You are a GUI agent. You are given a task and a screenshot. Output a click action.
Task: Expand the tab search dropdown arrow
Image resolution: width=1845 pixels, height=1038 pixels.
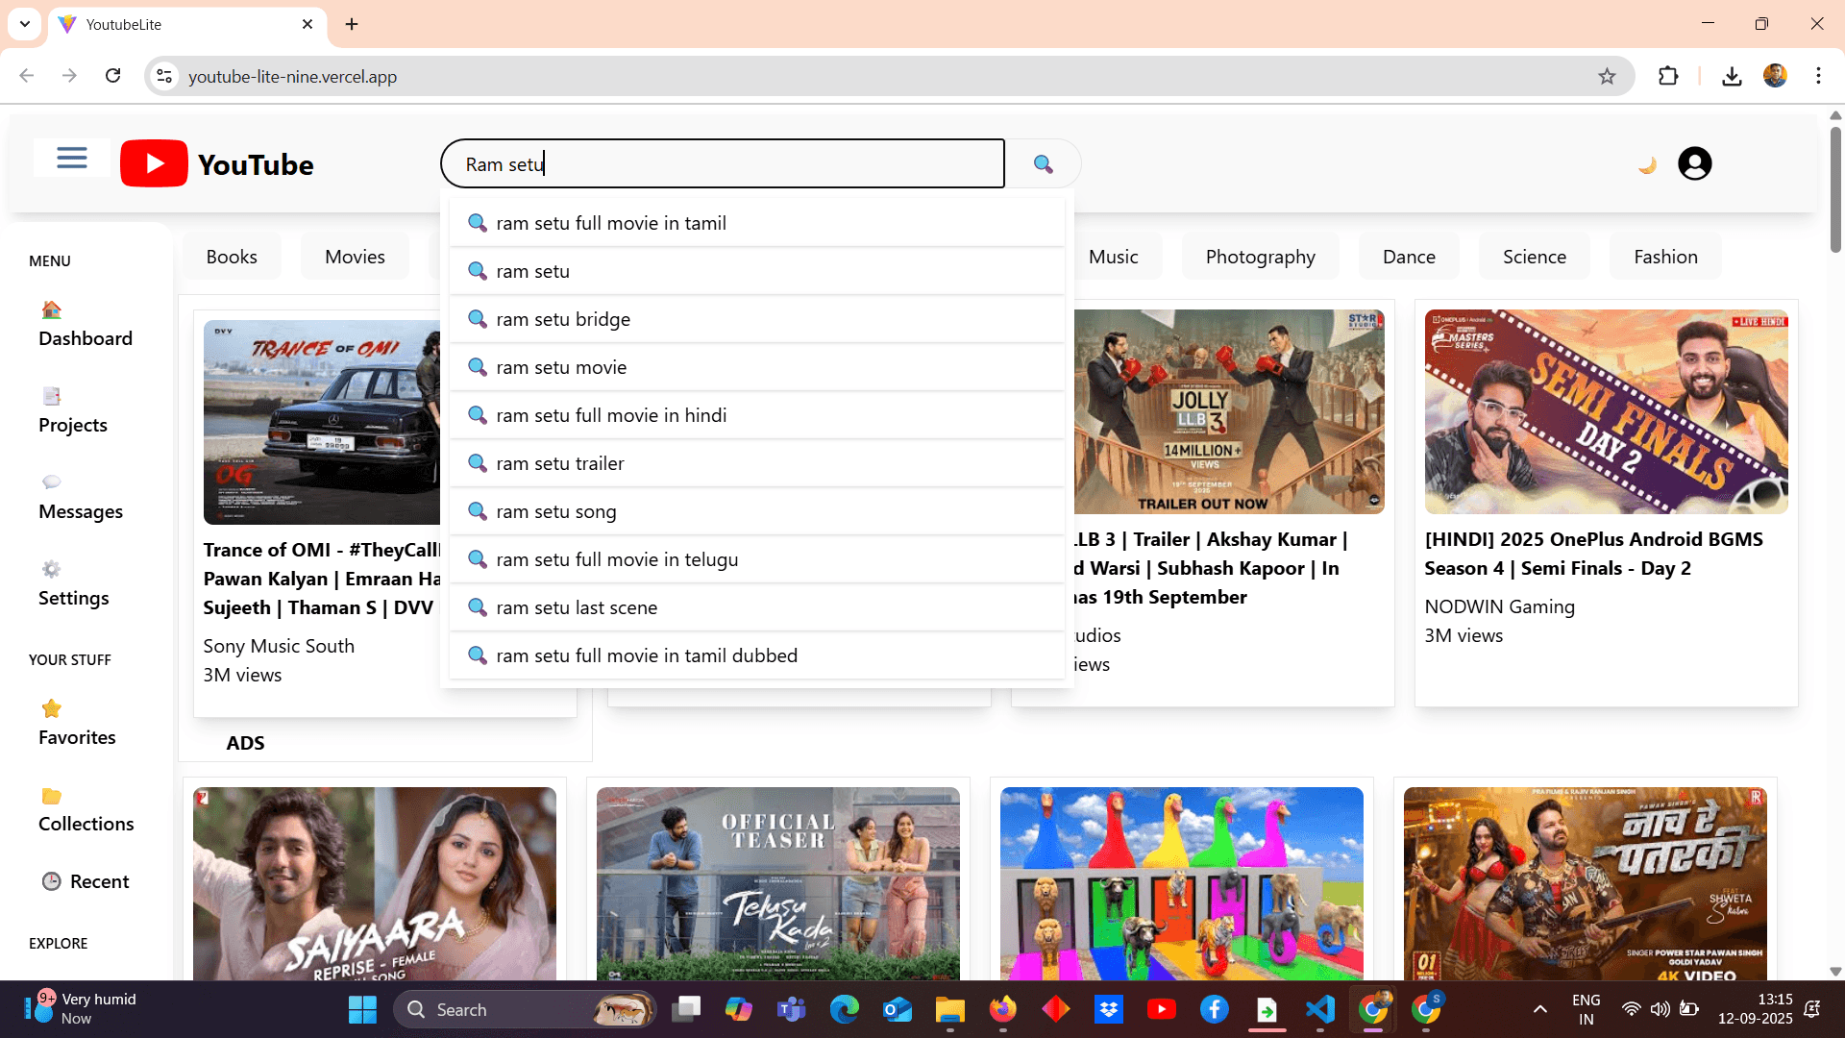(x=25, y=24)
